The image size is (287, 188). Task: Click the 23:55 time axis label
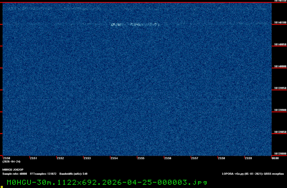(141, 158)
